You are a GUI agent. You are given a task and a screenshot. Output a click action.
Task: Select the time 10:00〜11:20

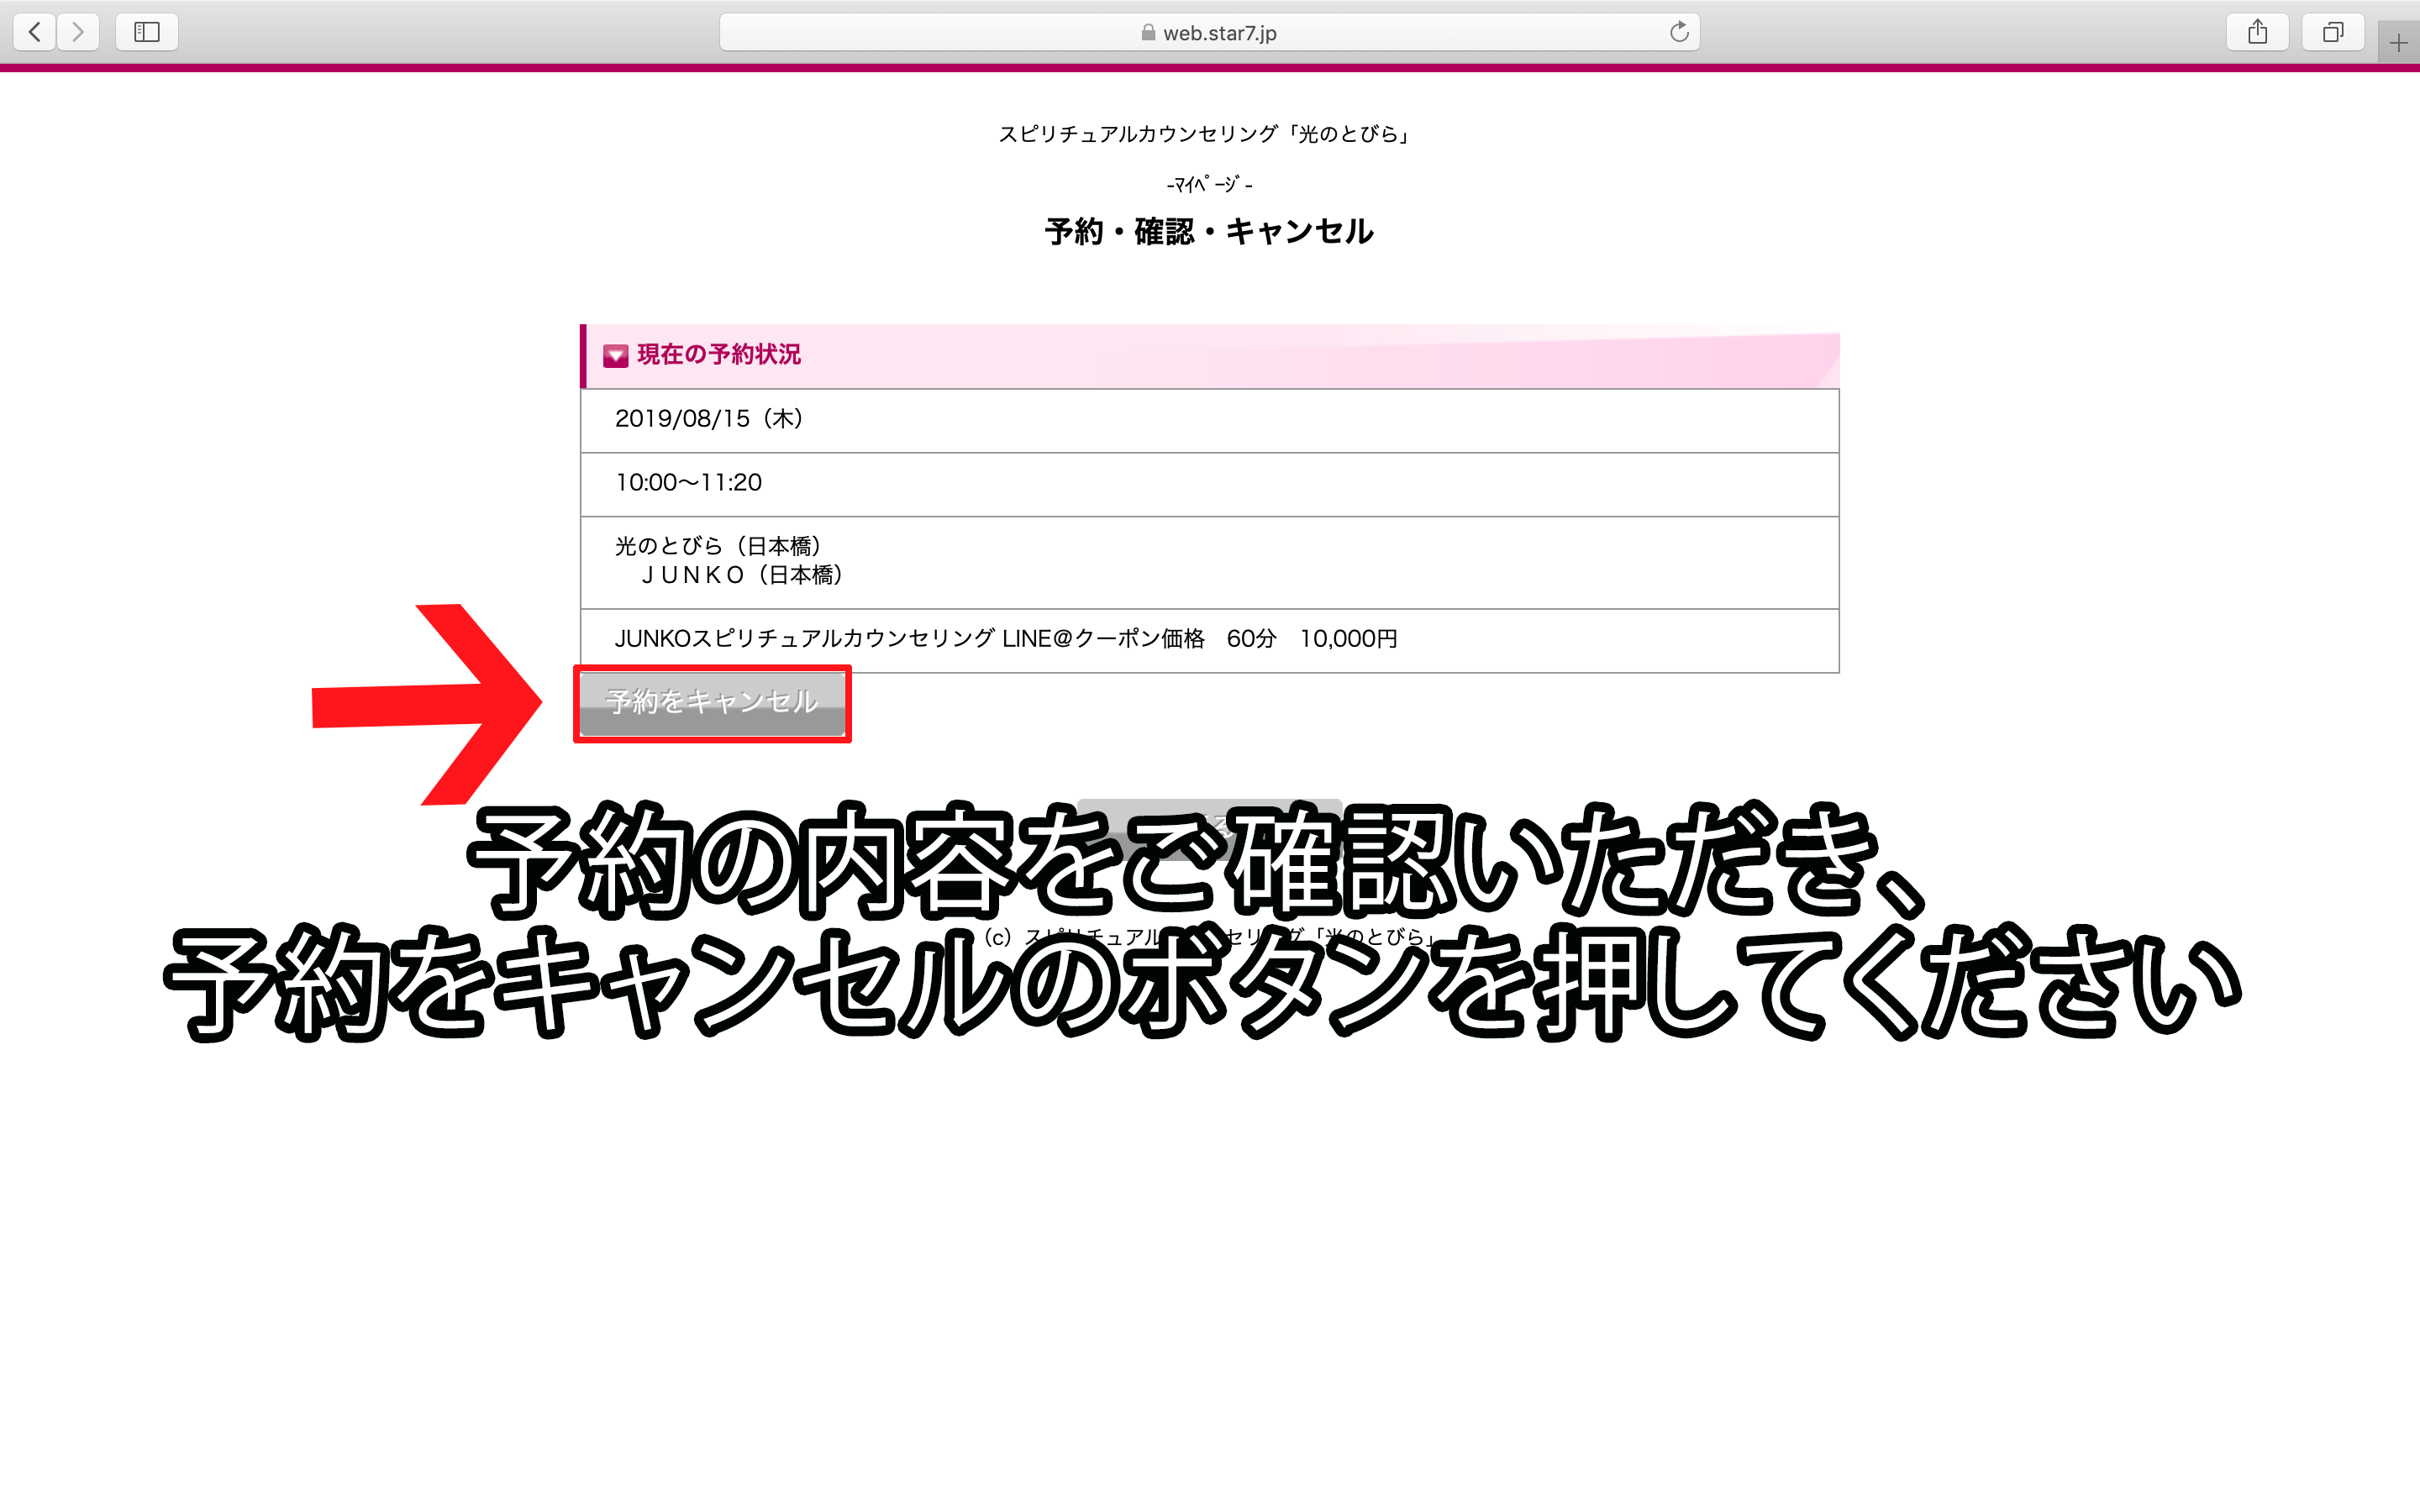click(688, 482)
